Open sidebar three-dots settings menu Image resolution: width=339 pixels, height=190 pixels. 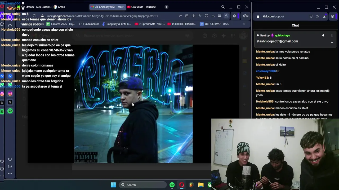(x=10, y=173)
